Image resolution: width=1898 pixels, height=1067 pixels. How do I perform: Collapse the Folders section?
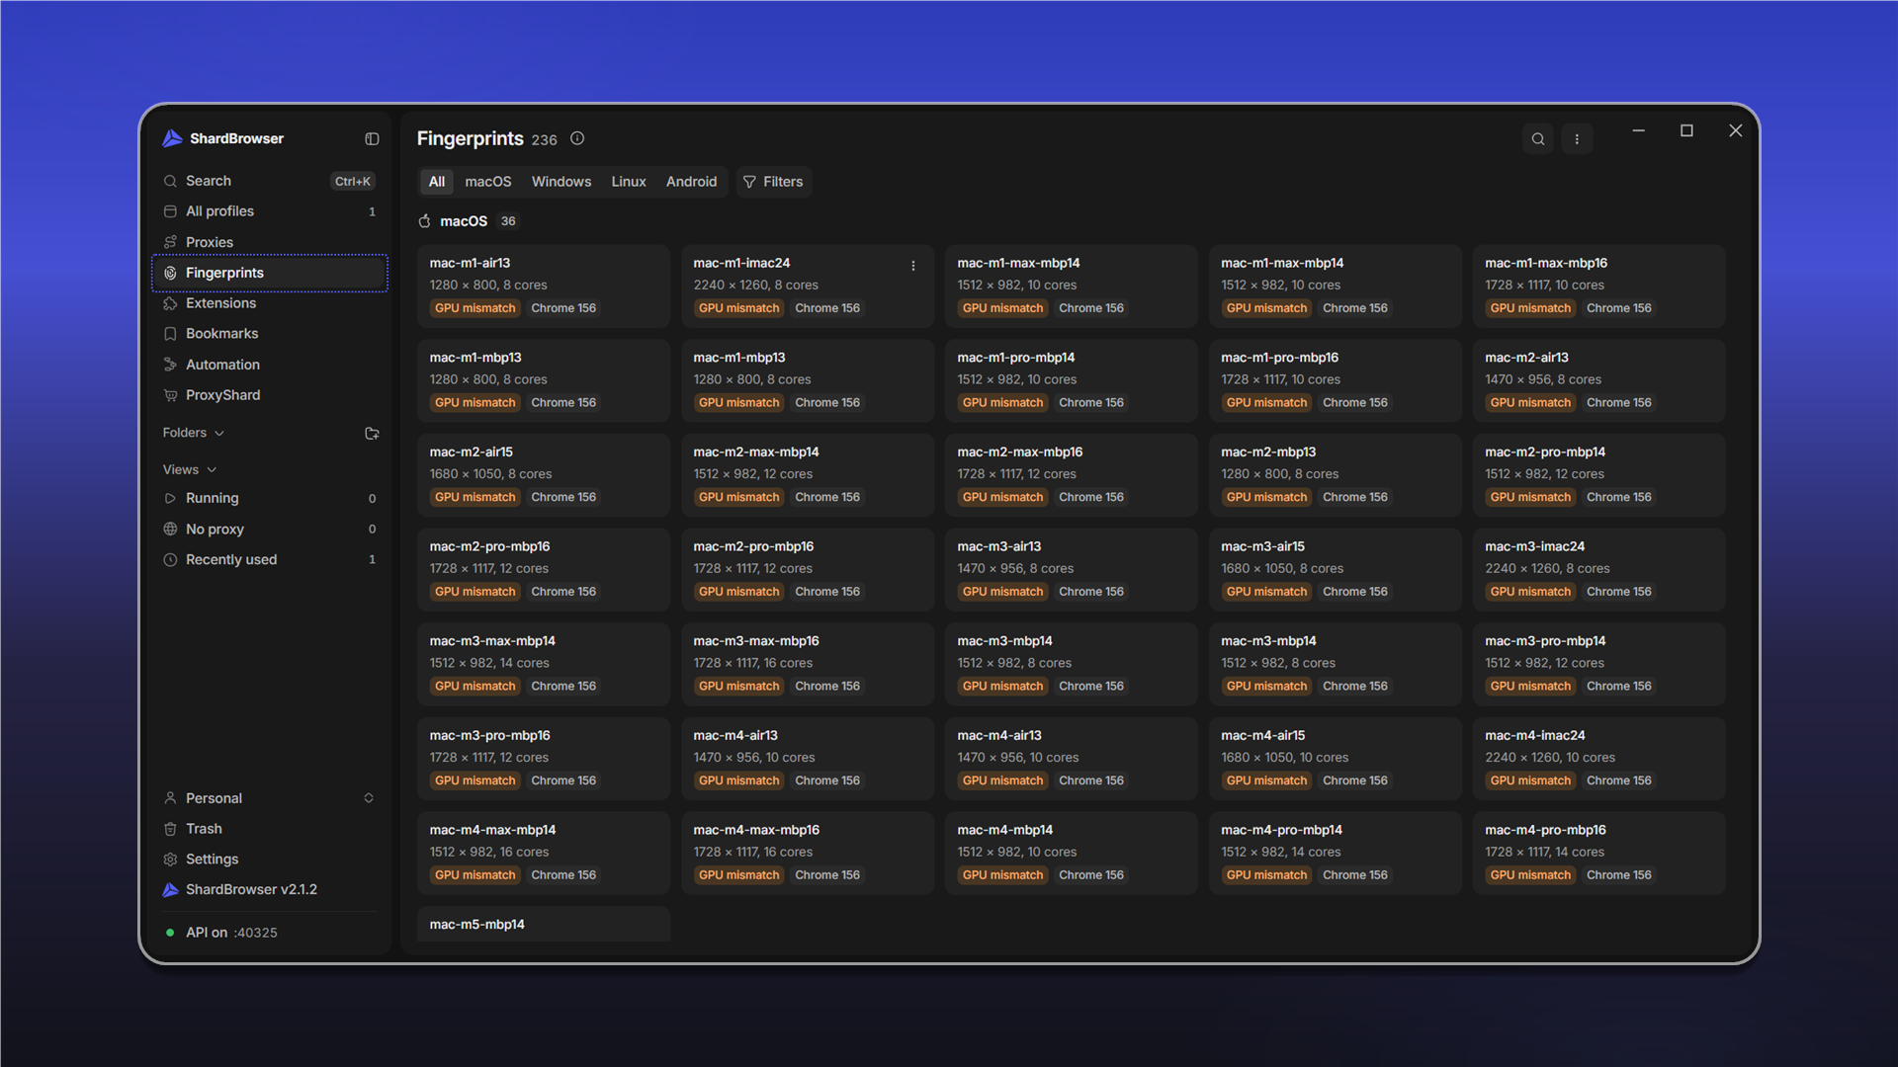pyautogui.click(x=194, y=433)
